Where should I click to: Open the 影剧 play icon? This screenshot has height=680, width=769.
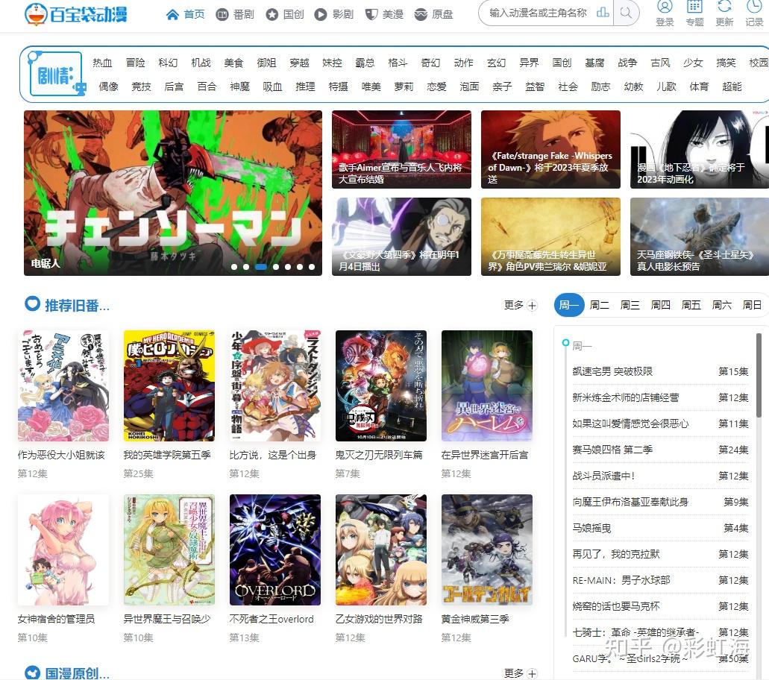click(321, 15)
